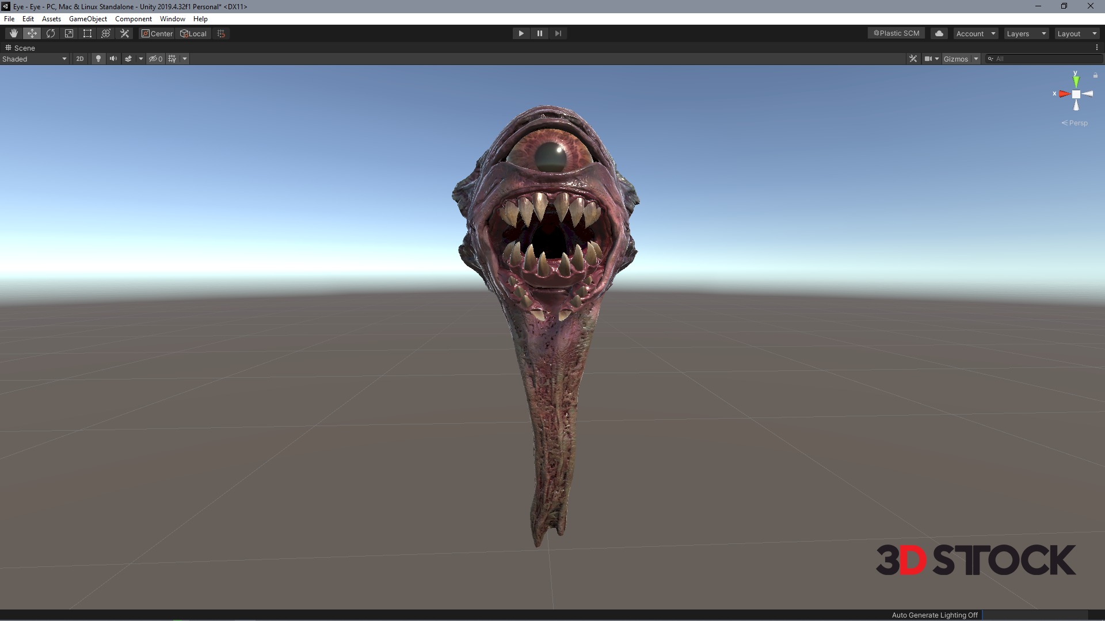Click the cloud services icon
This screenshot has height=621, width=1105.
click(939, 33)
